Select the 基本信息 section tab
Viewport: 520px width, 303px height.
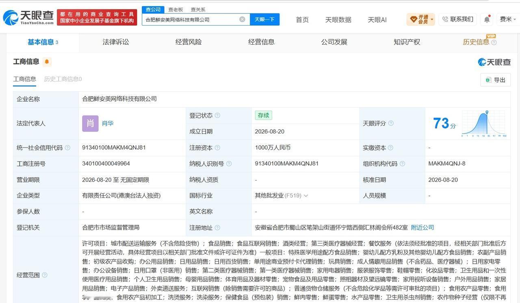pyautogui.click(x=43, y=42)
